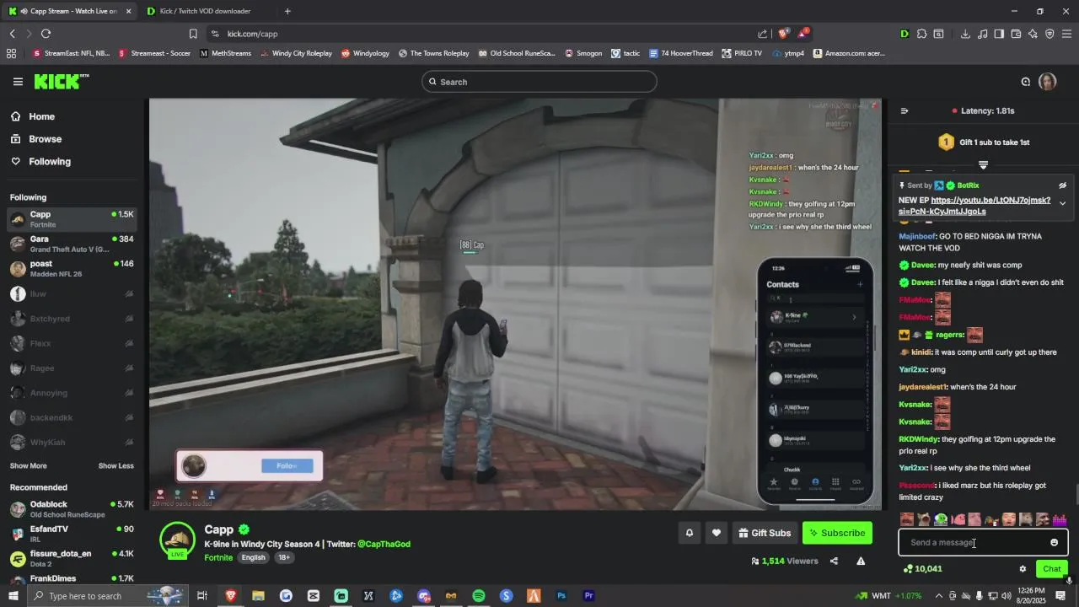This screenshot has width=1079, height=607.
Task: Subscribe to Capp channel
Action: click(x=837, y=533)
